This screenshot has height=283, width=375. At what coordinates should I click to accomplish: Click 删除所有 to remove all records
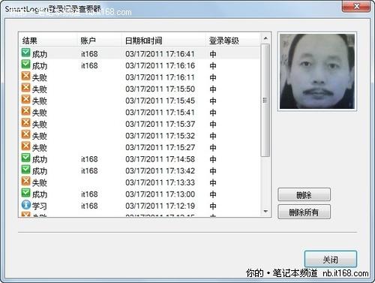(x=304, y=212)
